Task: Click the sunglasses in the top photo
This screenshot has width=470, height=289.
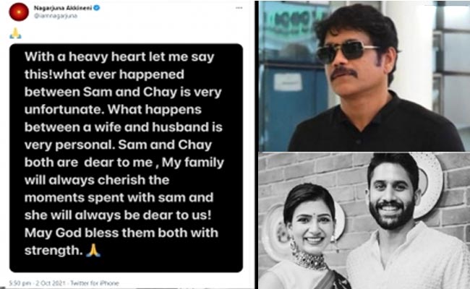Action: pyautogui.click(x=347, y=52)
